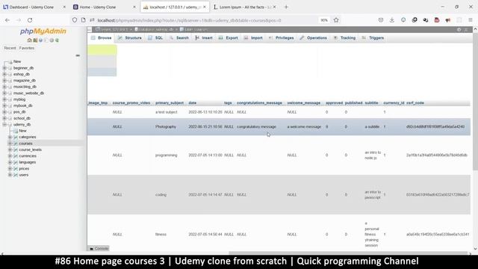478x269 pixels.
Task: Open the Operations tab
Action: pos(313,38)
